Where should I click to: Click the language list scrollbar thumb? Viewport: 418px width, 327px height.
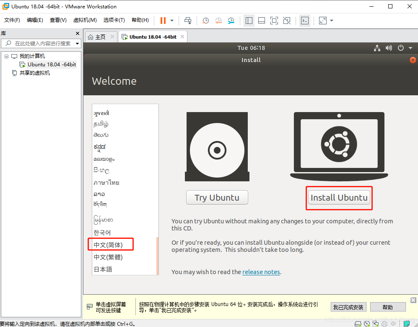coord(157,256)
